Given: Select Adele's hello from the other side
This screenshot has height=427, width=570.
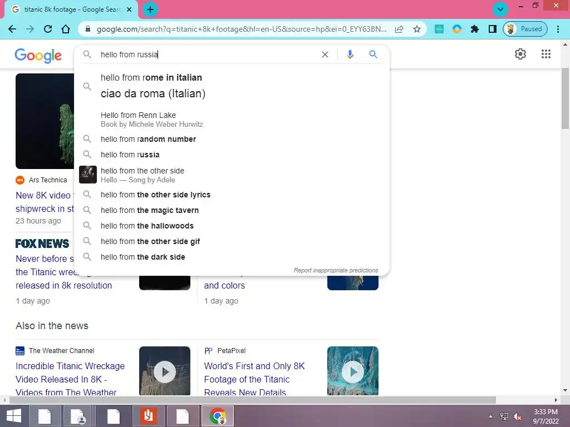Looking at the screenshot, I should (x=232, y=175).
